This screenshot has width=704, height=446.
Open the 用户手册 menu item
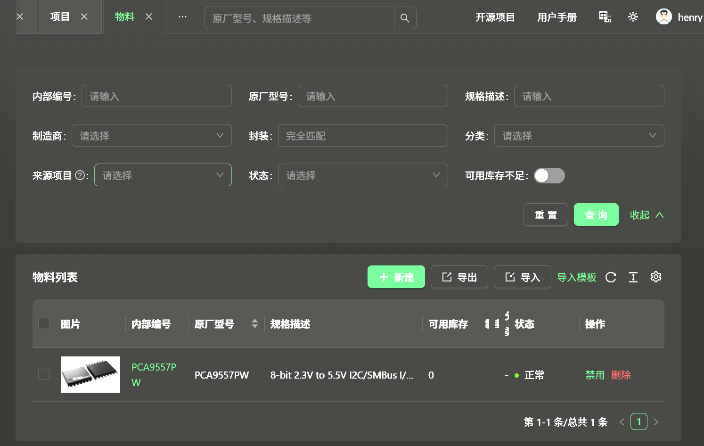(x=557, y=17)
